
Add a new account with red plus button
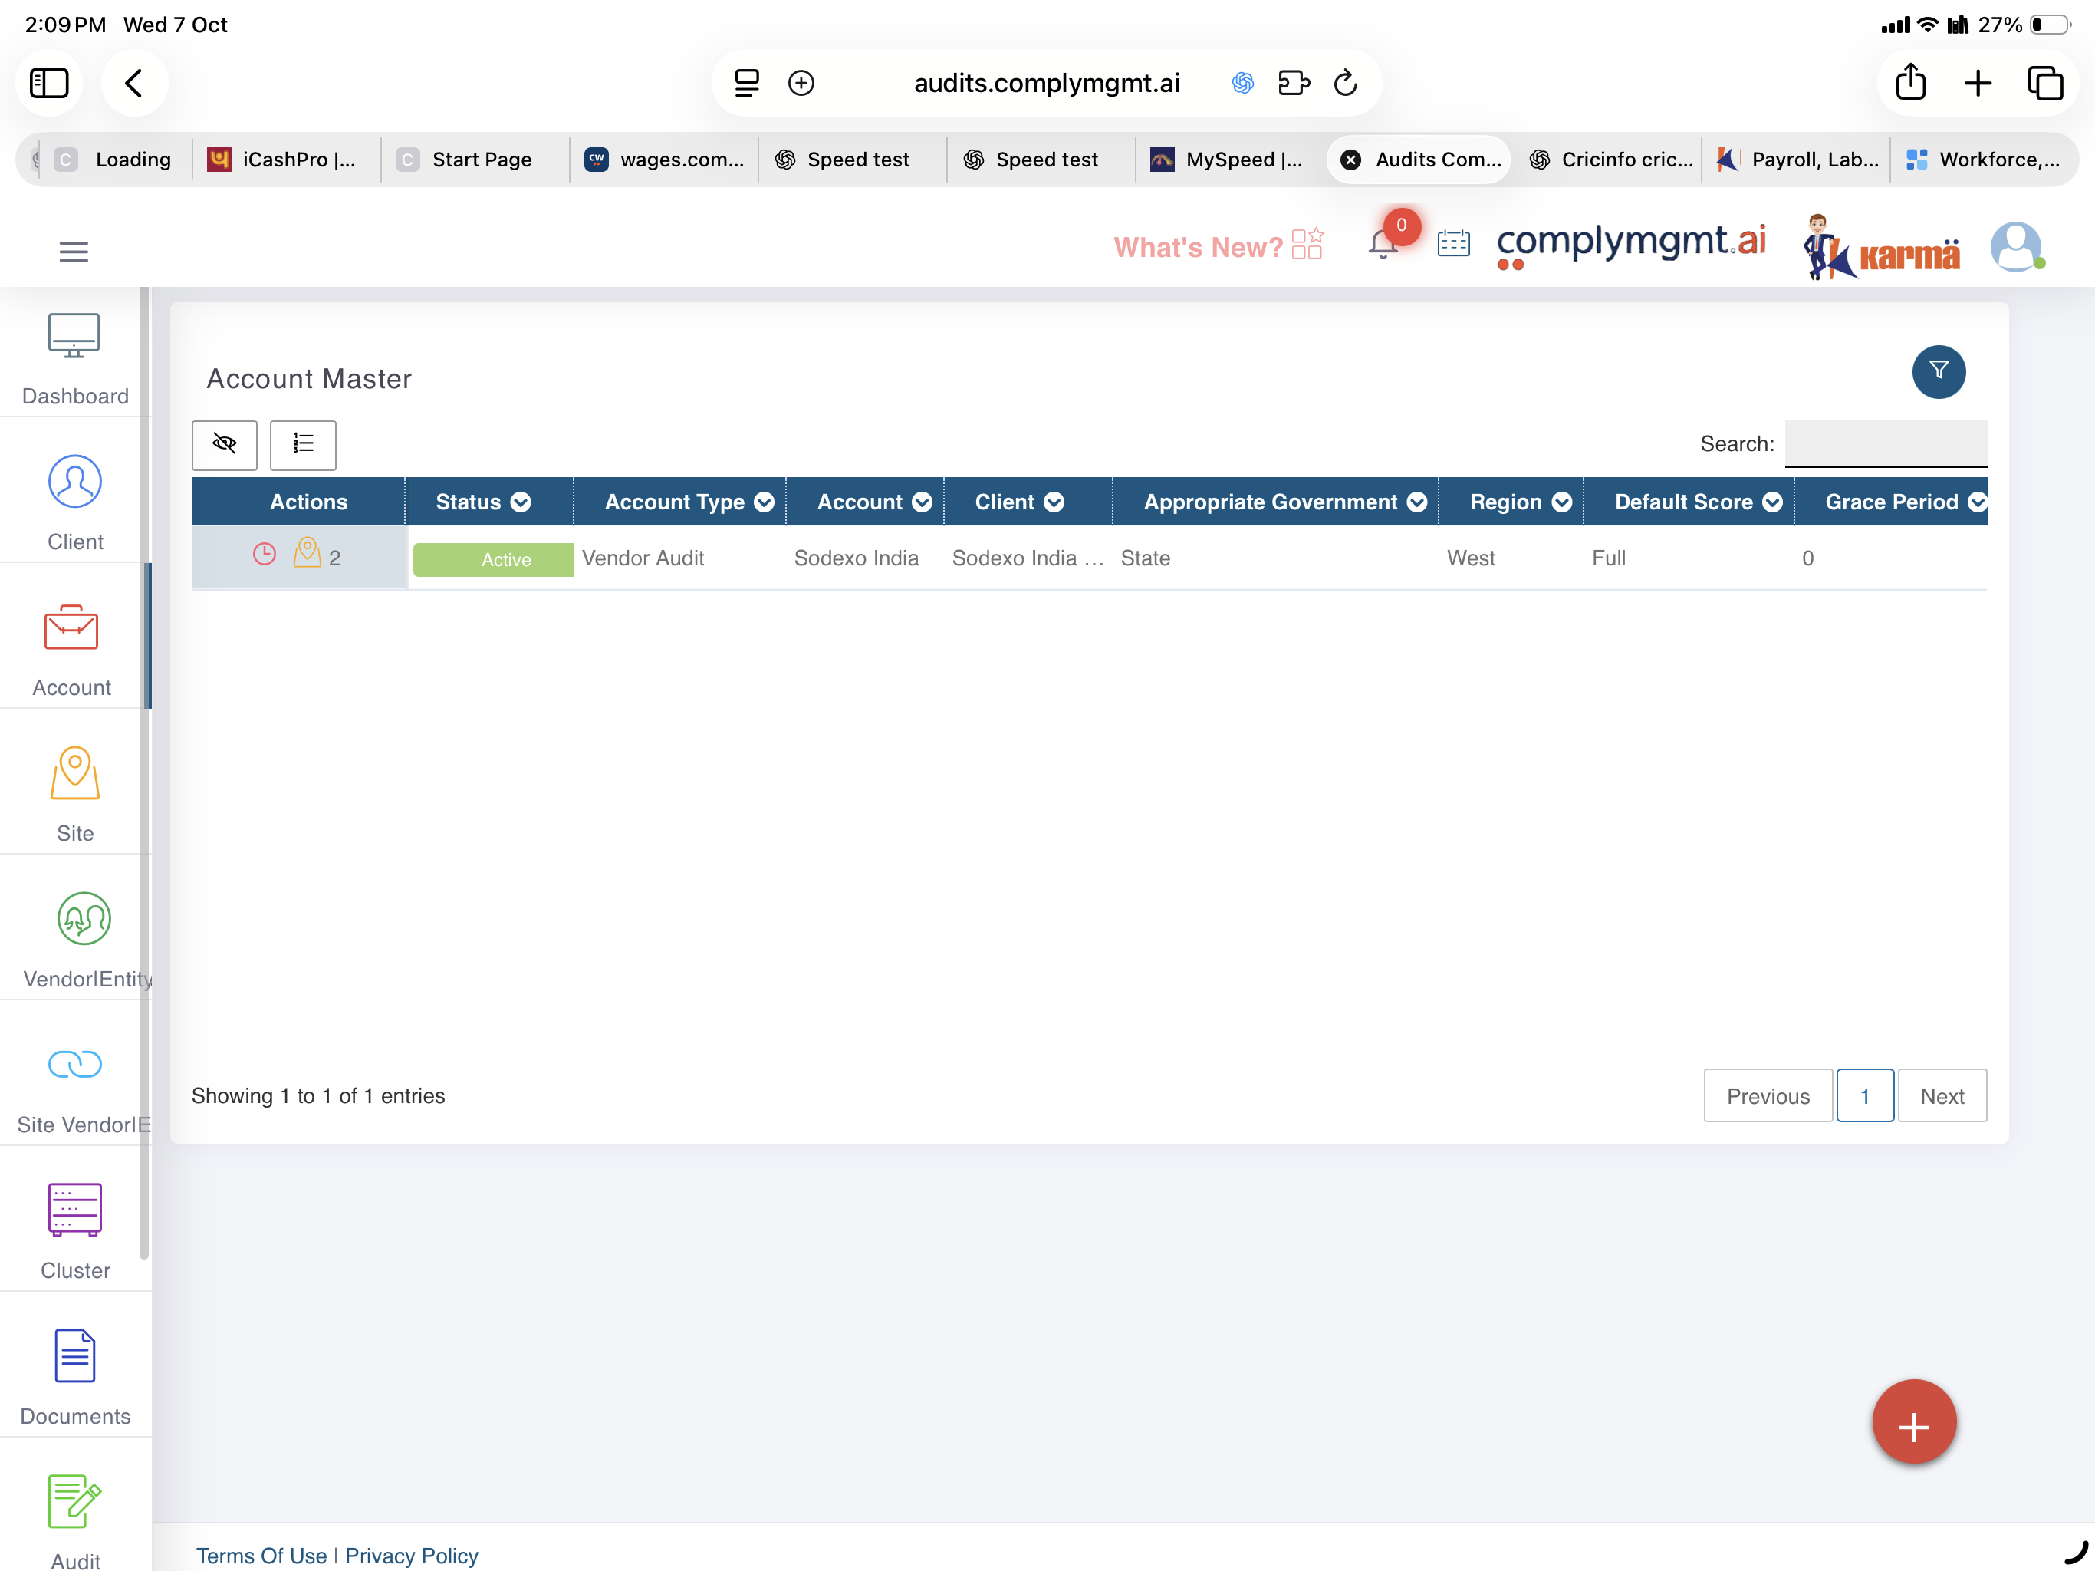1913,1422
